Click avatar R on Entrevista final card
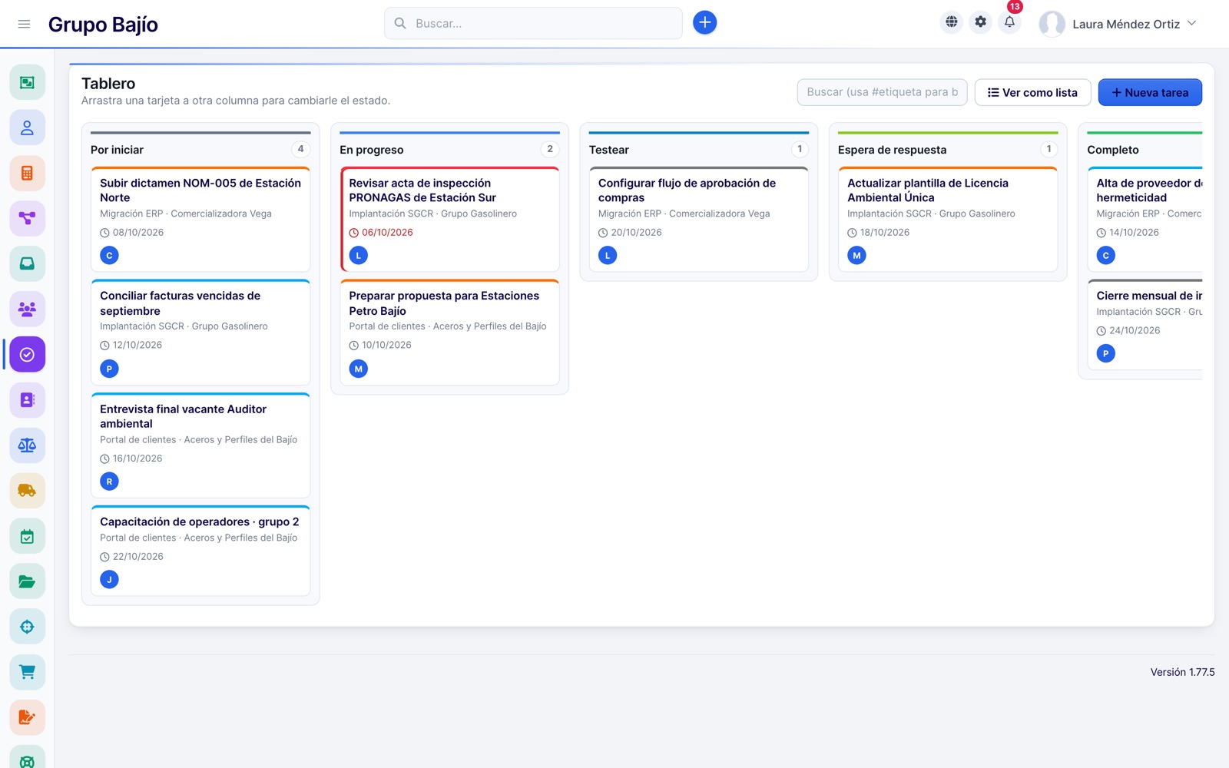The image size is (1229, 768). click(109, 482)
